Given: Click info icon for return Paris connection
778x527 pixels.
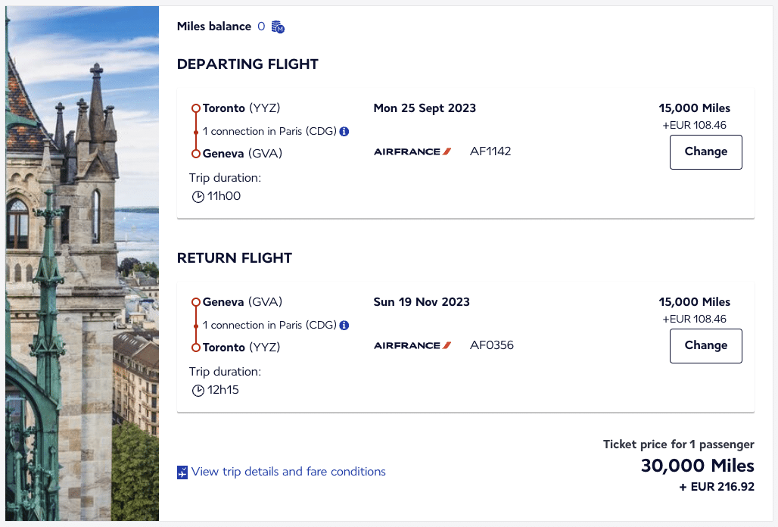Looking at the screenshot, I should point(344,325).
